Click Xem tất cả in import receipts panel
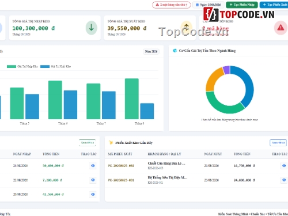The image size is (288, 216). coord(88,143)
